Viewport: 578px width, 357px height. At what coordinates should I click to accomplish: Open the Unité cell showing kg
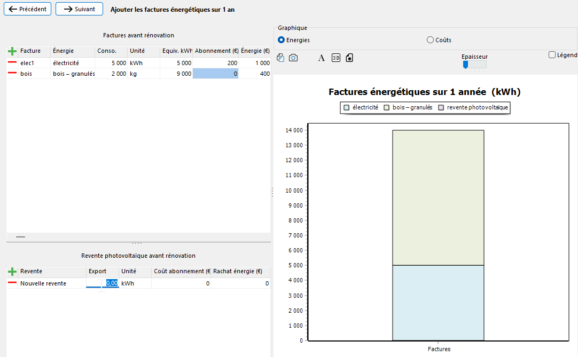tap(143, 74)
